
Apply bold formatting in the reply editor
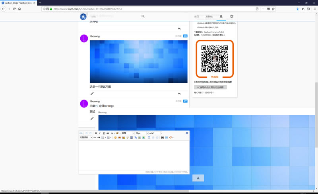coord(96,133)
